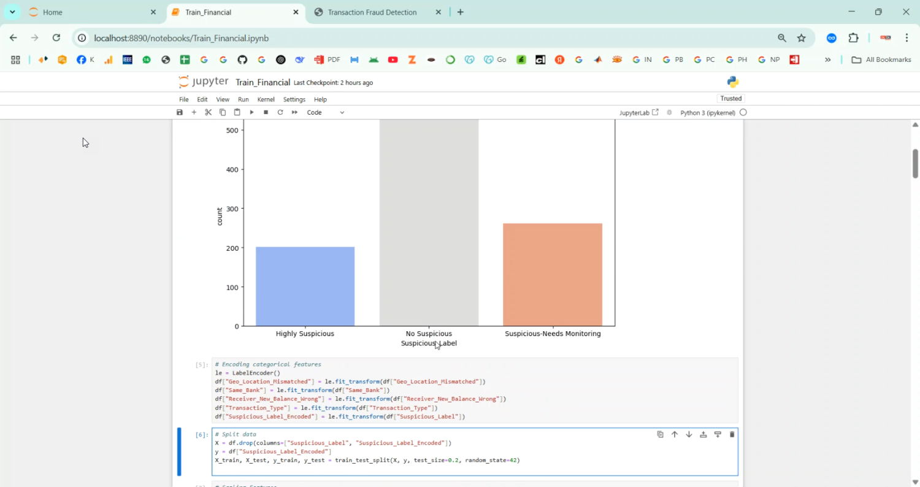The image size is (920, 487).
Task: Insert a cell below from the cell toolbar
Action: 718,434
